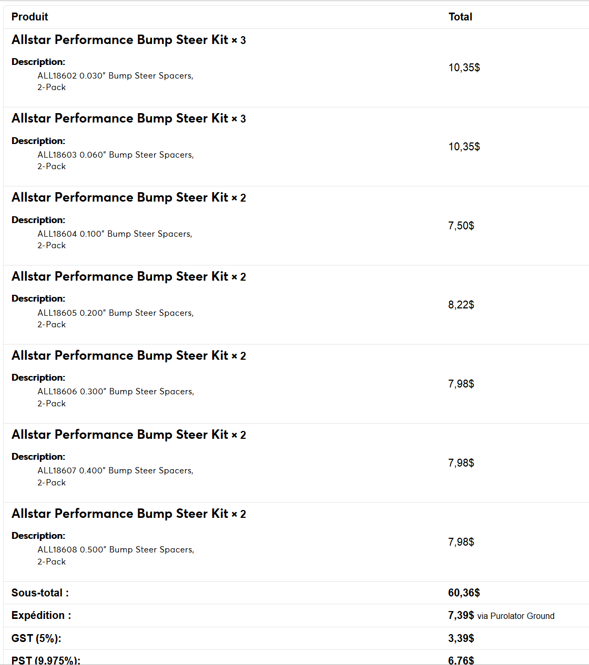589x665 pixels.
Task: Click the 3,39$ GST amount
Action: pyautogui.click(x=461, y=638)
